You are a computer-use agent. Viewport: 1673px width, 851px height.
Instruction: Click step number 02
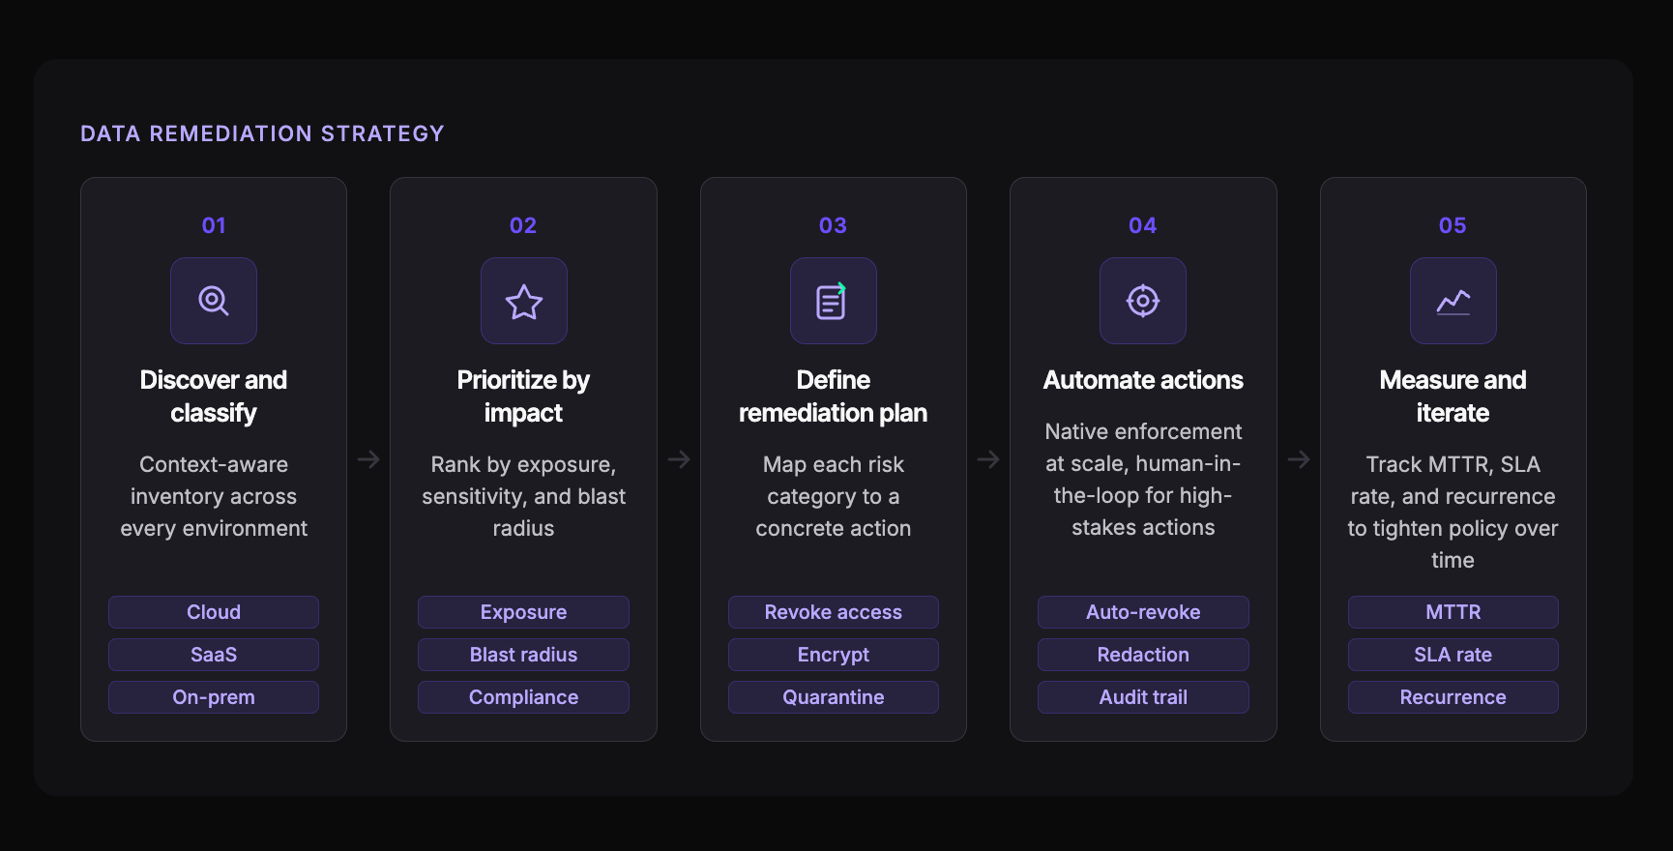(x=523, y=225)
